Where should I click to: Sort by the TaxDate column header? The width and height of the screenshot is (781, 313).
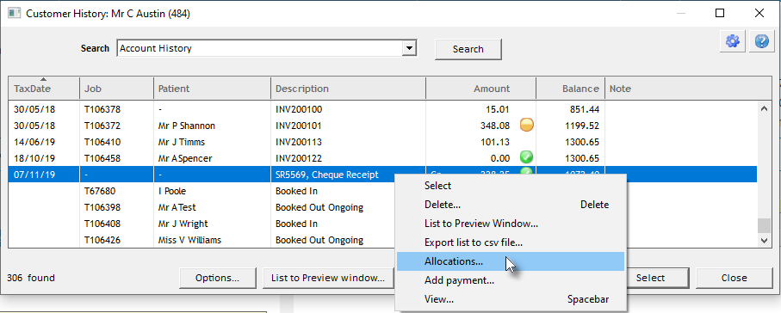coord(44,89)
